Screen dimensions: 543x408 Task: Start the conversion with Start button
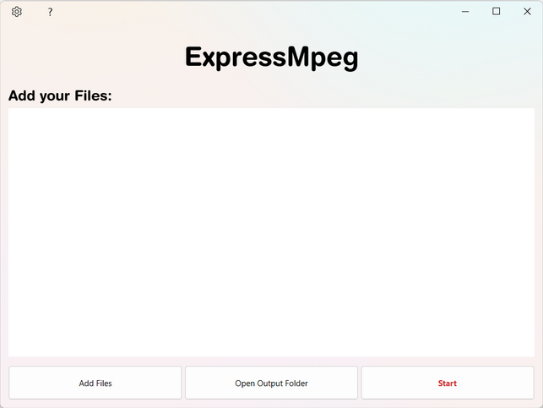point(448,383)
